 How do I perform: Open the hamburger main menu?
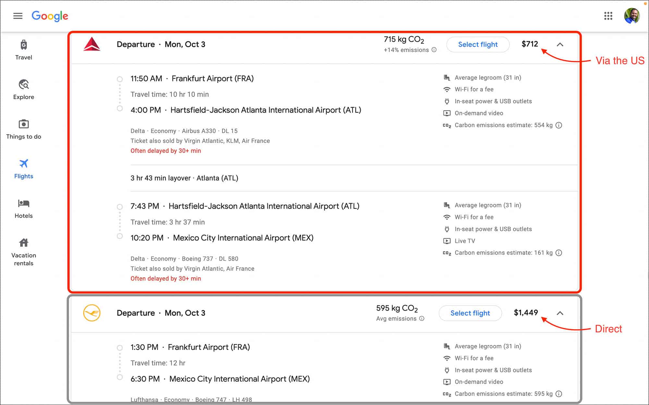pyautogui.click(x=18, y=16)
